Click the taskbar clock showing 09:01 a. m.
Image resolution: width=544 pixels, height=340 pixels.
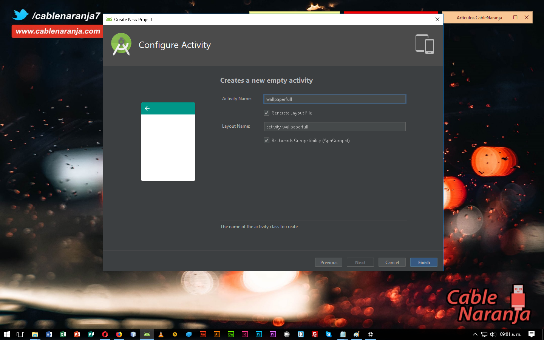click(x=511, y=334)
